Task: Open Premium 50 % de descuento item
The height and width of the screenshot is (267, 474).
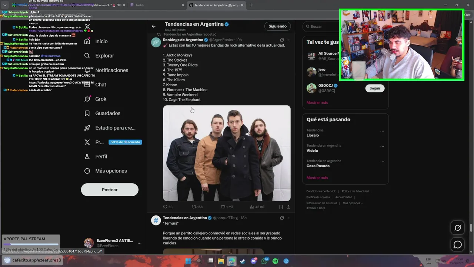Action: (113, 142)
